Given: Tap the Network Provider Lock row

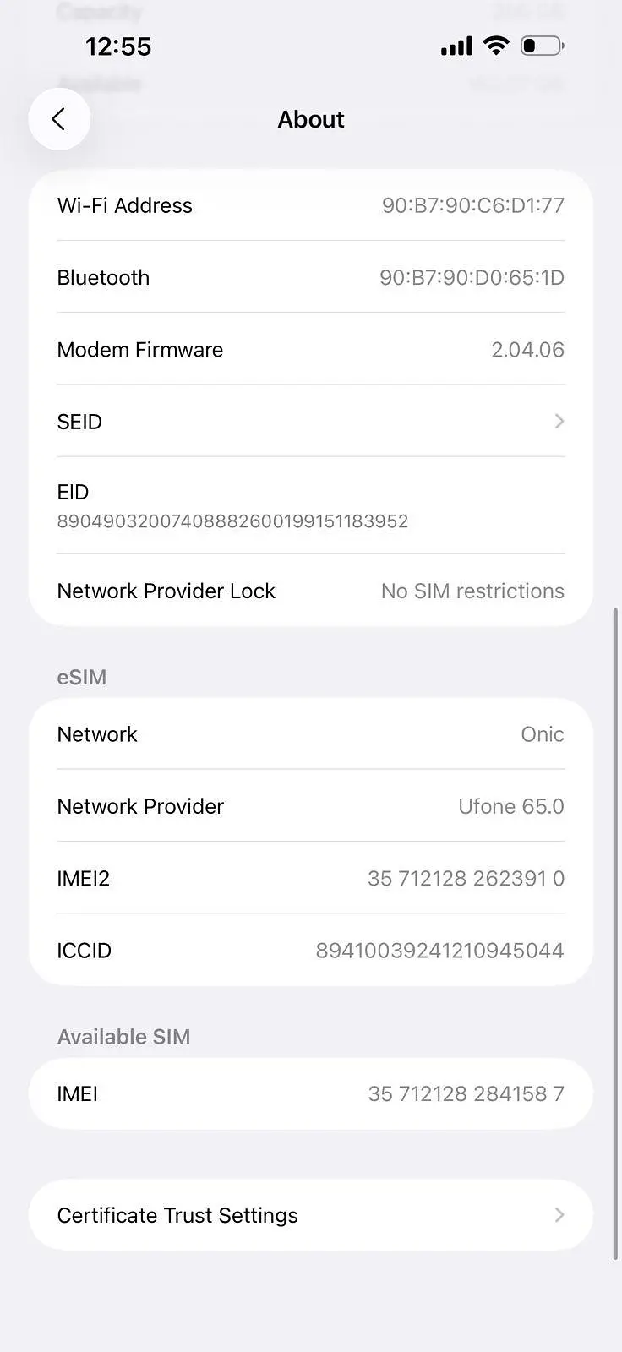Looking at the screenshot, I should 310,591.
